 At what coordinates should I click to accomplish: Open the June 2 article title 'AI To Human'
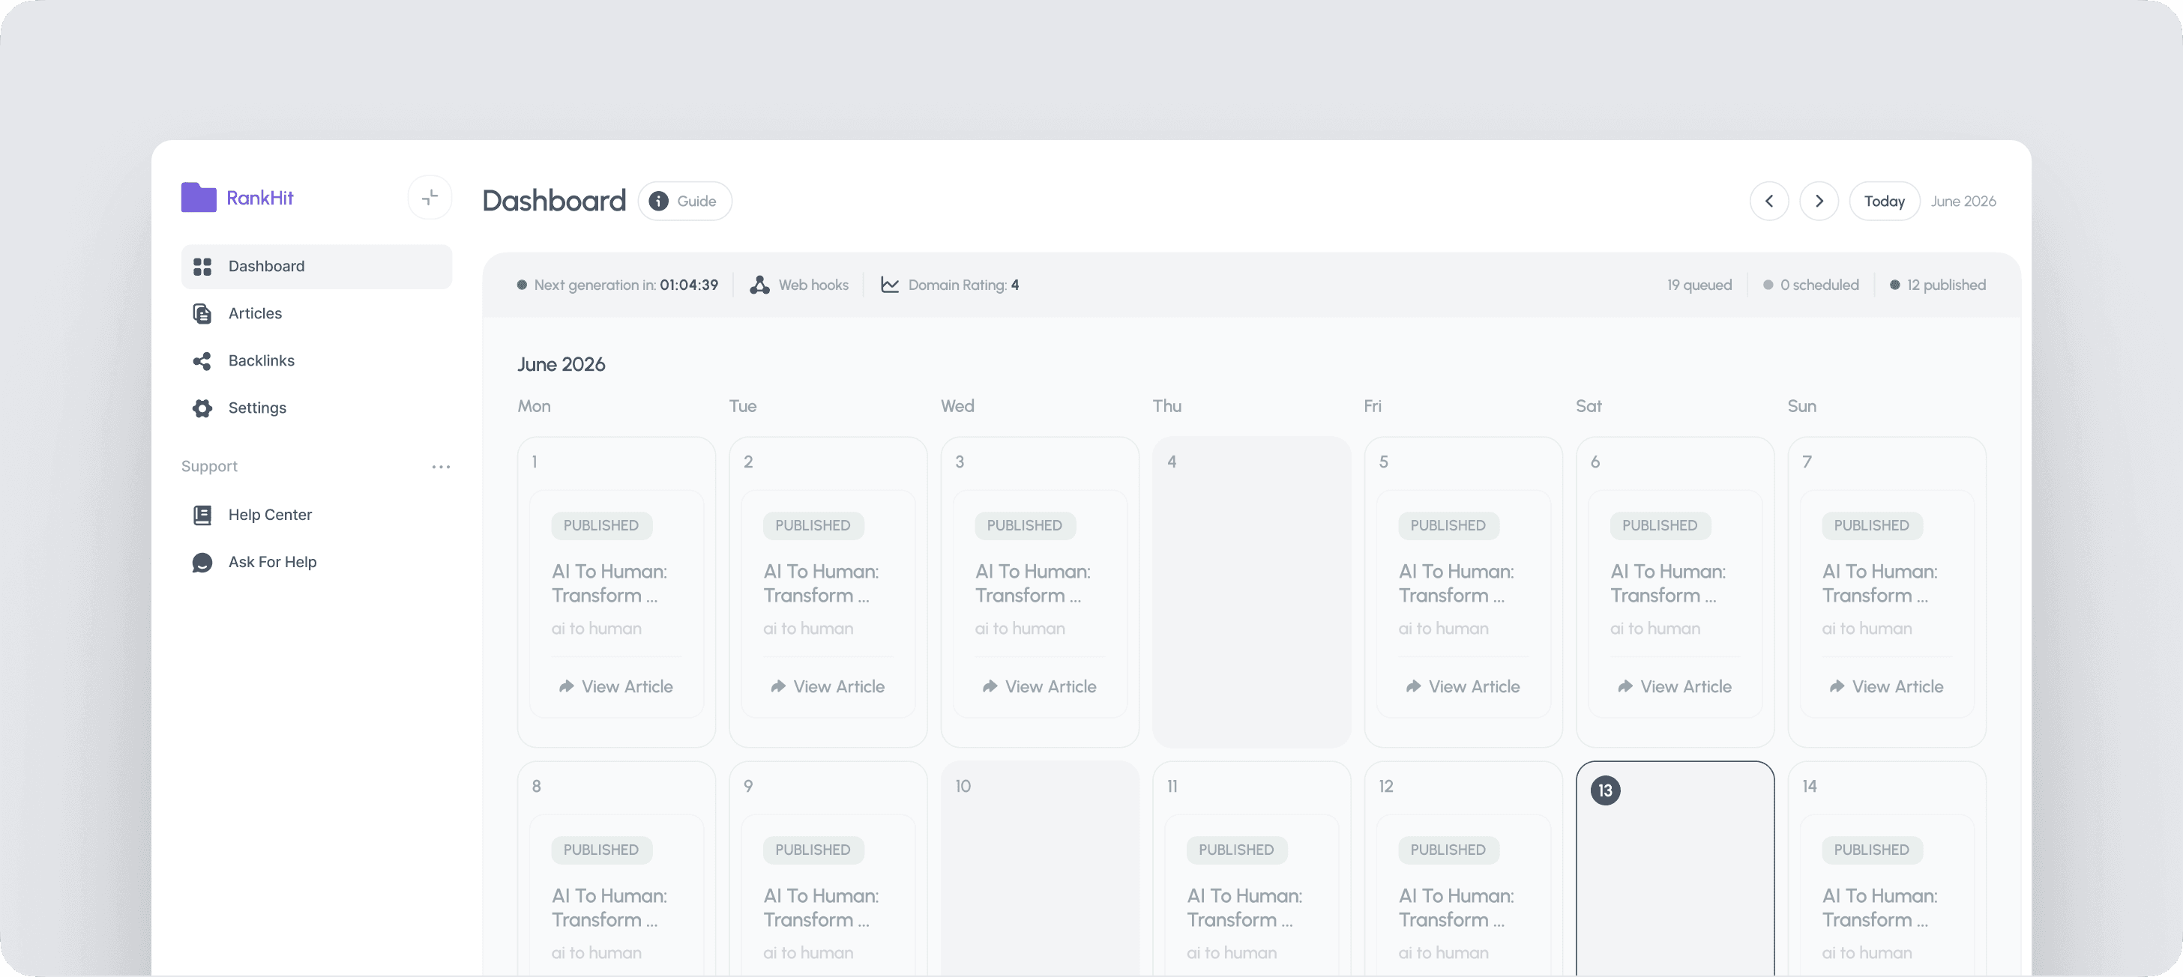pyautogui.click(x=821, y=584)
